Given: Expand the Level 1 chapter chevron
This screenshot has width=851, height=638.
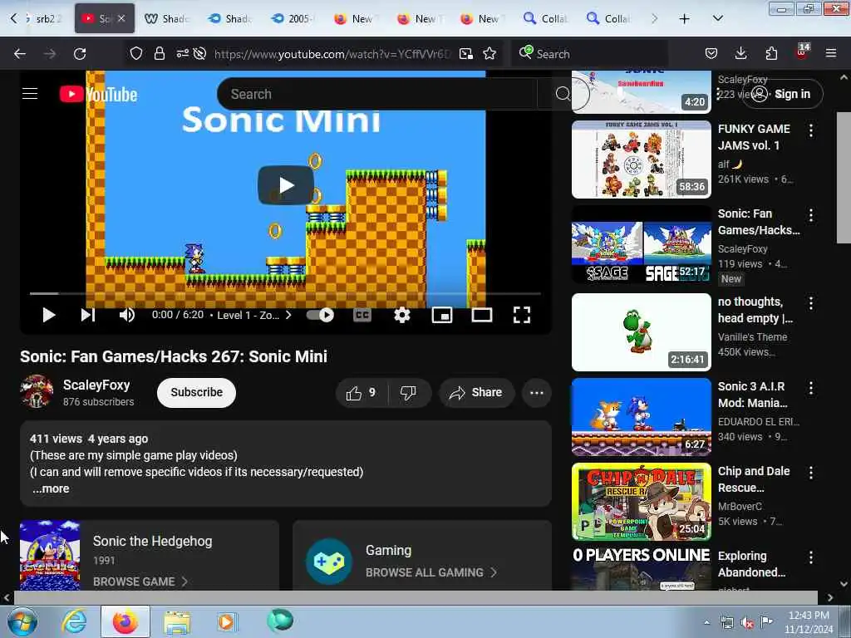Looking at the screenshot, I should click(x=288, y=315).
